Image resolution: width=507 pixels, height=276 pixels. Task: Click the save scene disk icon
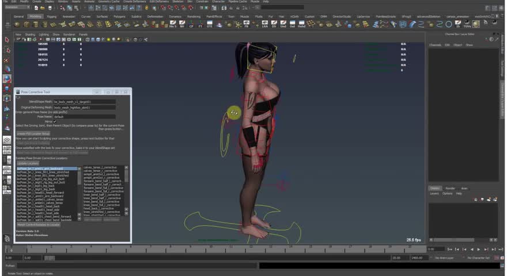[x=50, y=7]
